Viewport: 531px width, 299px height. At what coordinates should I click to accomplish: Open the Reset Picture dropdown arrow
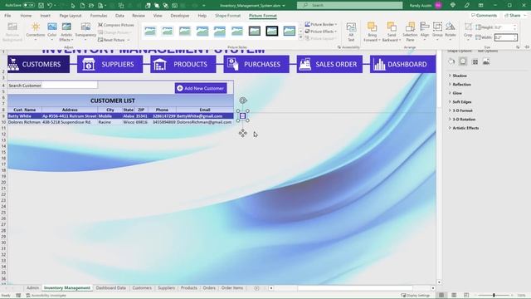[x=129, y=40]
